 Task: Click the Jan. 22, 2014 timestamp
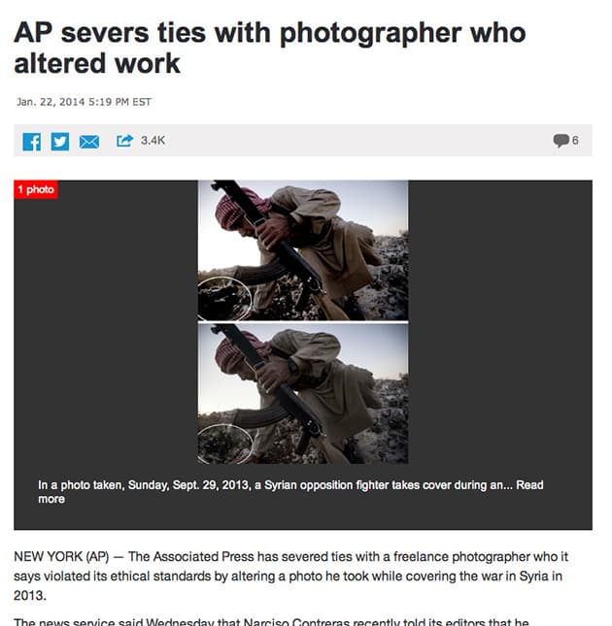[x=84, y=102]
